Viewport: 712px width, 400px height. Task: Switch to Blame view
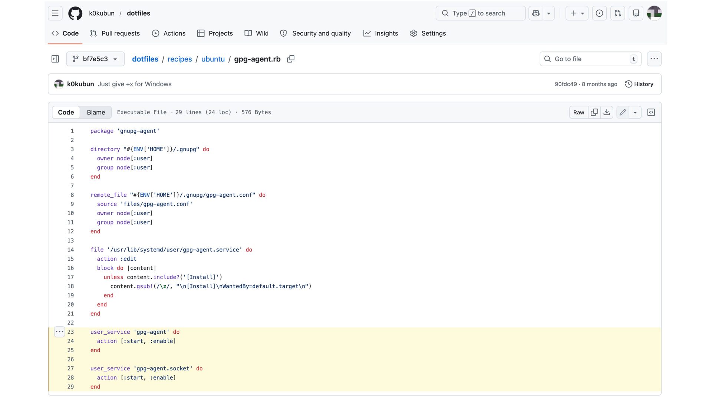96,112
